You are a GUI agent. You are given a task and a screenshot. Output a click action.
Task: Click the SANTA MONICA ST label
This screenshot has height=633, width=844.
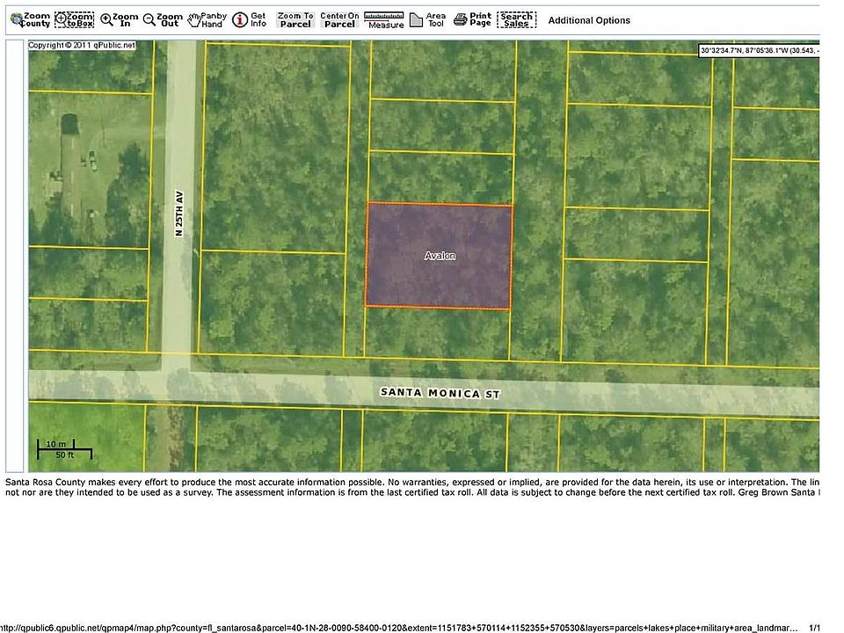point(440,393)
